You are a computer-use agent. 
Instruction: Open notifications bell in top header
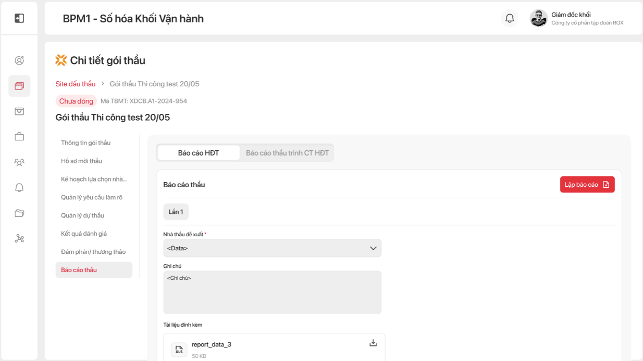click(510, 18)
